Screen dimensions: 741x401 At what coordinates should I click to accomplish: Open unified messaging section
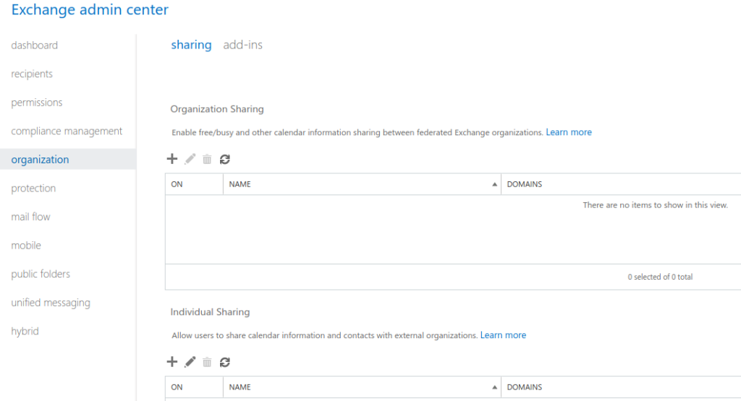pyautogui.click(x=51, y=303)
